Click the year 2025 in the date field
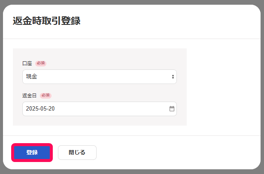 tap(32, 108)
